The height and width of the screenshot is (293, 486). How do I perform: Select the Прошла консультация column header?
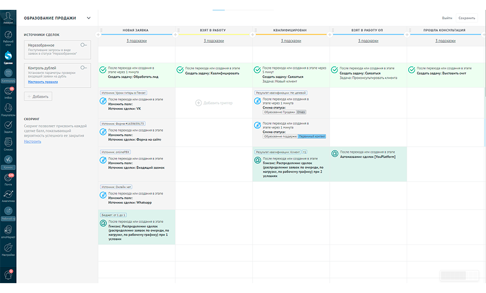click(445, 30)
